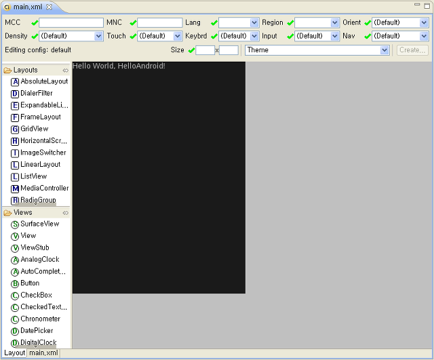Choose the ViewStub icon
Image resolution: width=434 pixels, height=360 pixels.
pos(15,248)
